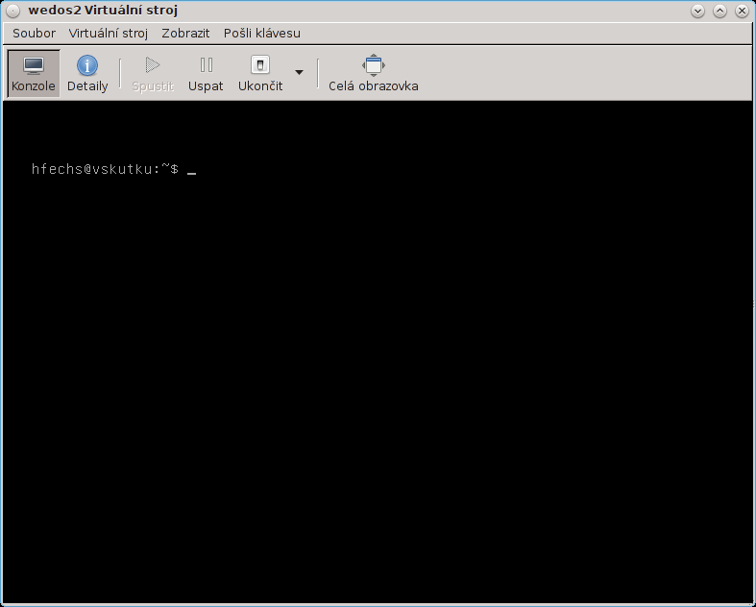Maximize the wedos2 window
The height and width of the screenshot is (607, 756).
click(719, 11)
